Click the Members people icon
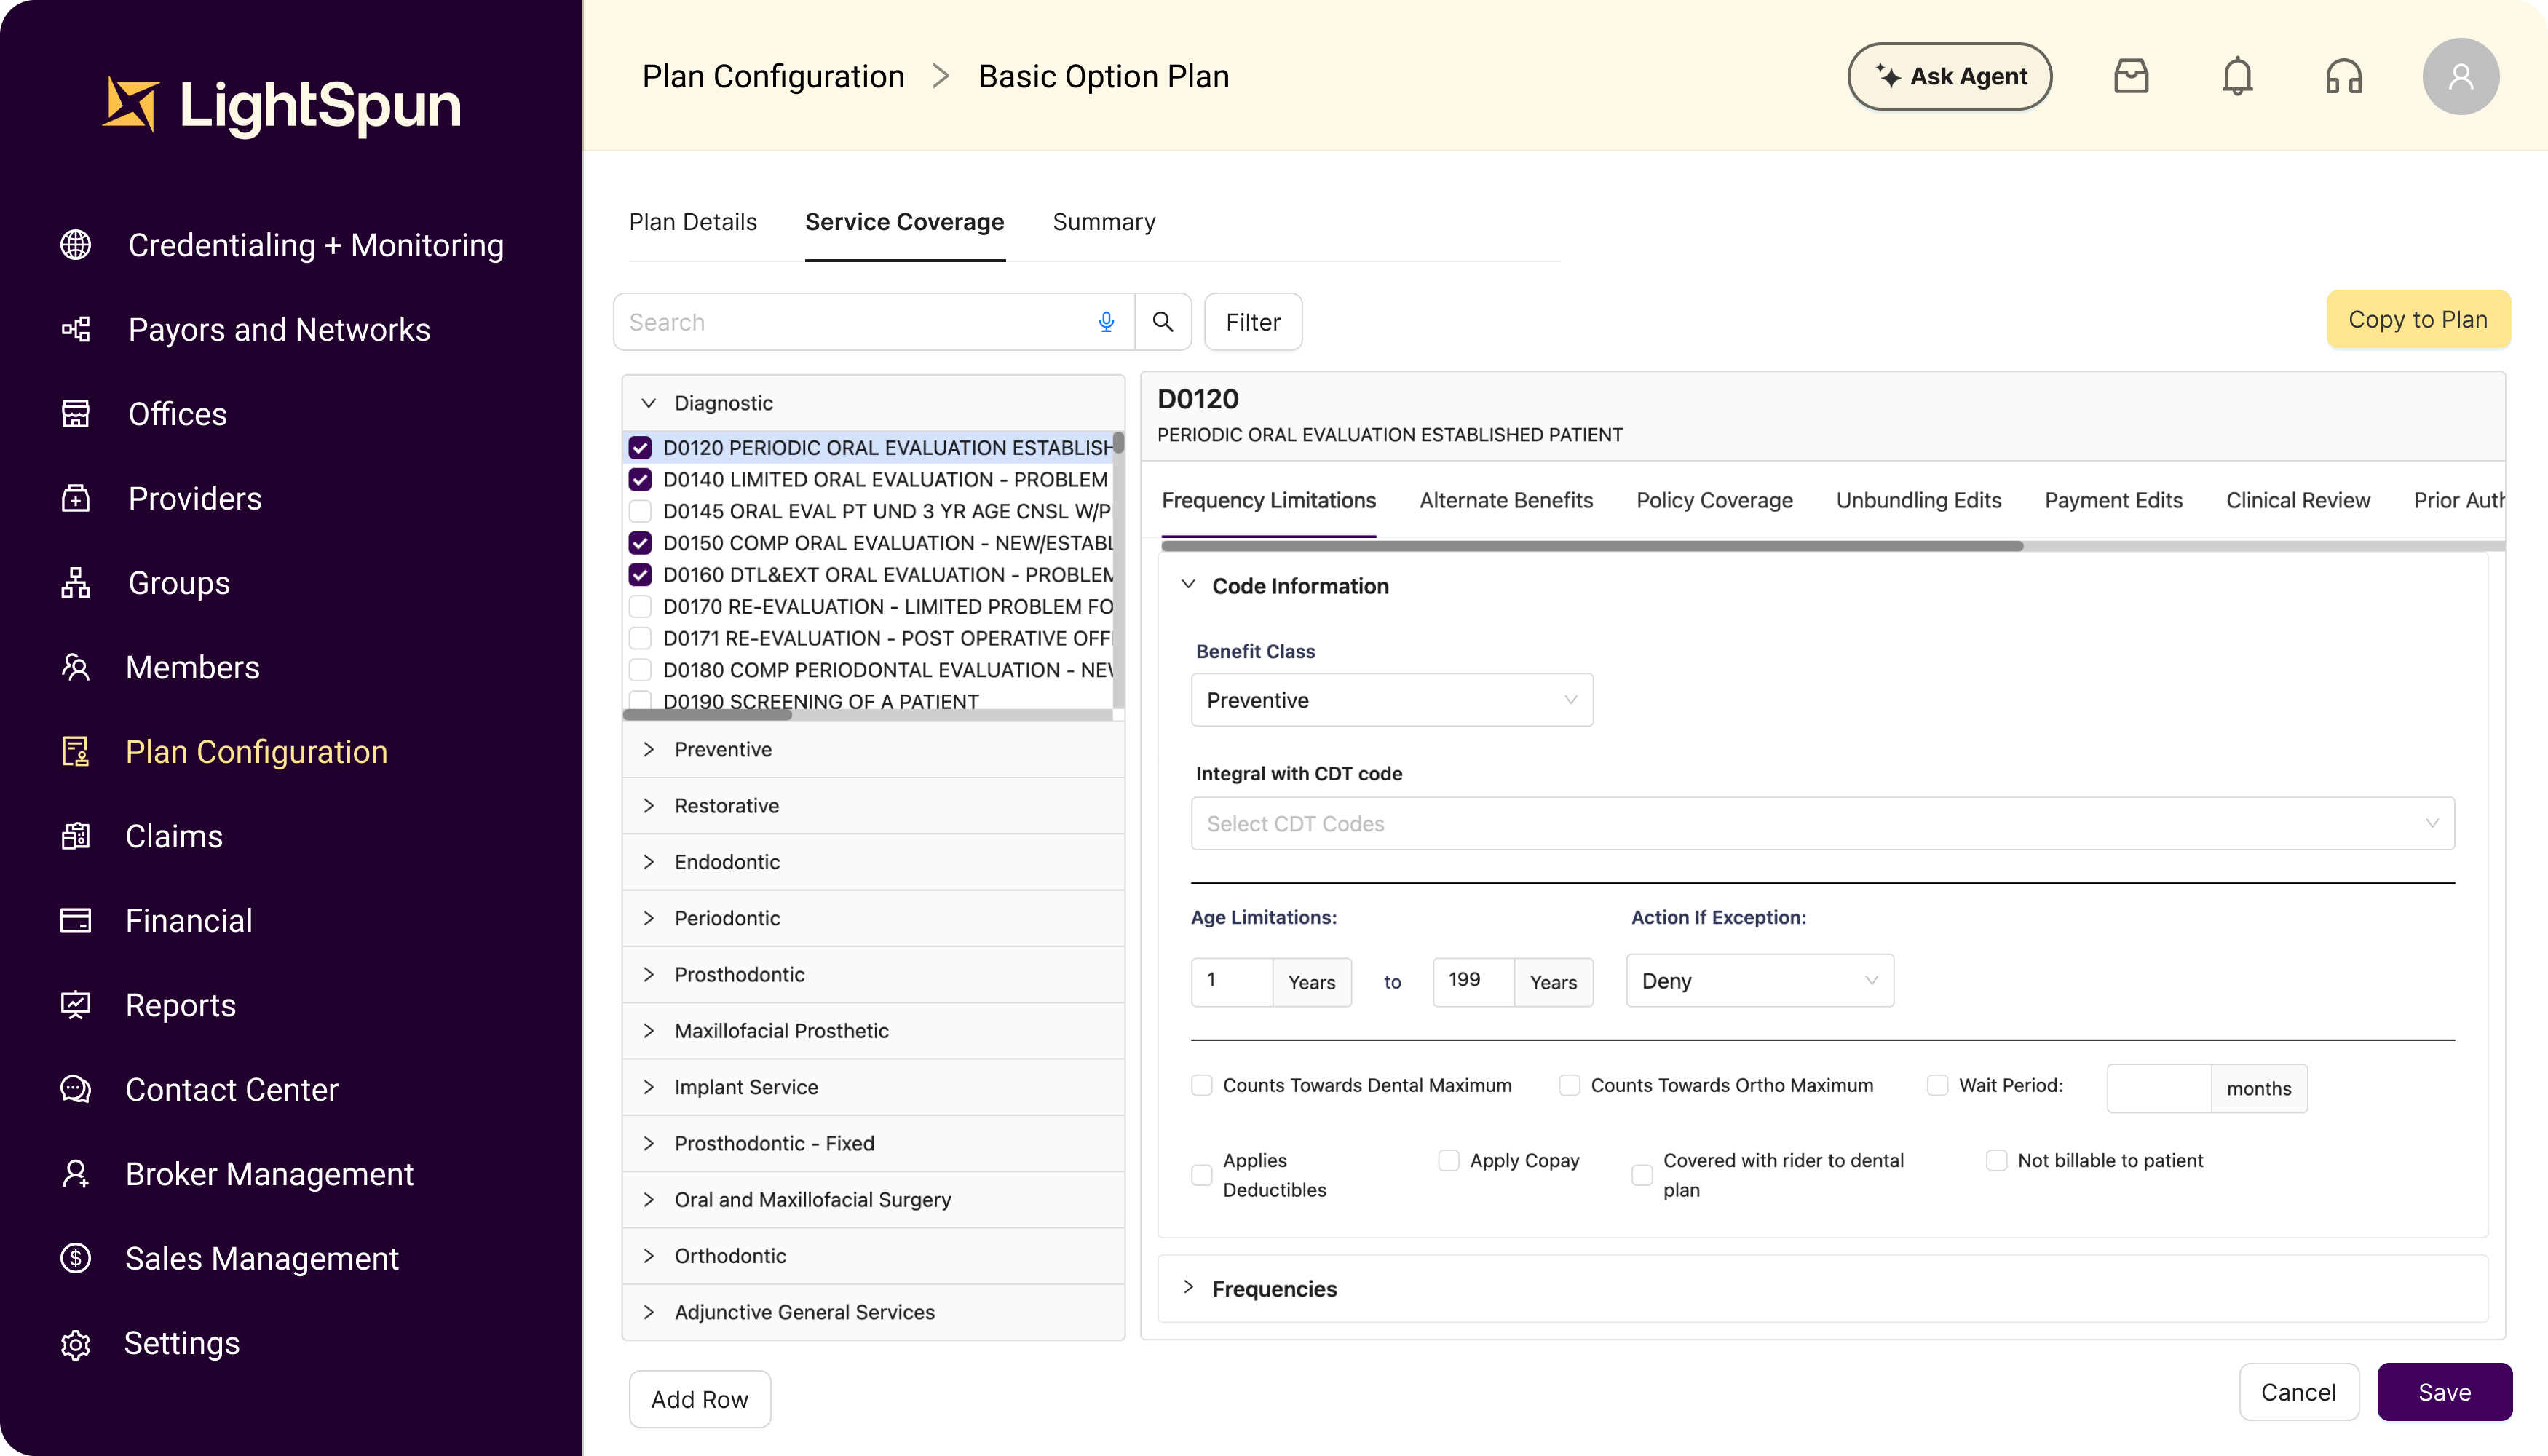The height and width of the screenshot is (1456, 2548). (x=76, y=667)
